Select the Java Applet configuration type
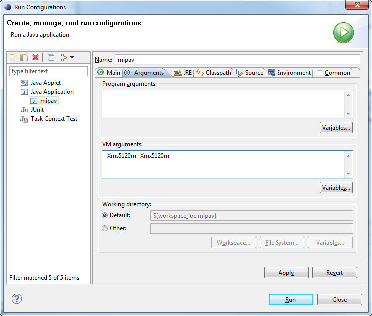 [45, 83]
